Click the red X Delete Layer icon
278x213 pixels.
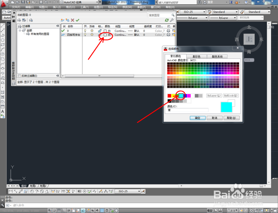click(72, 20)
